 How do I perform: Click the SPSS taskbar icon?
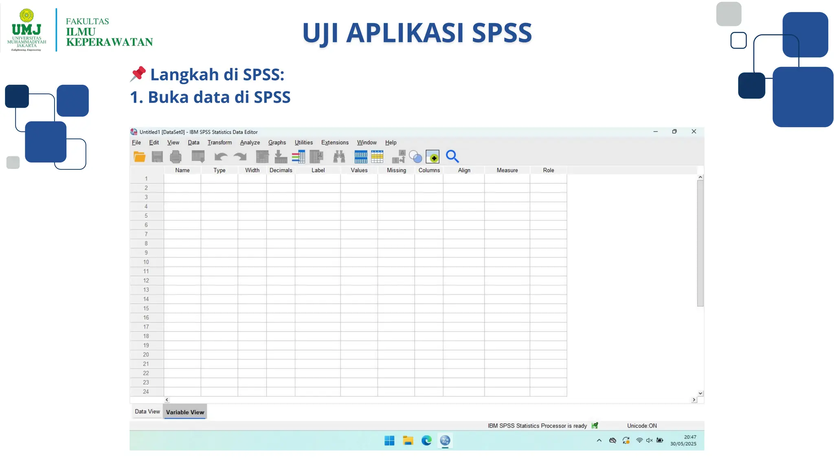(x=445, y=441)
